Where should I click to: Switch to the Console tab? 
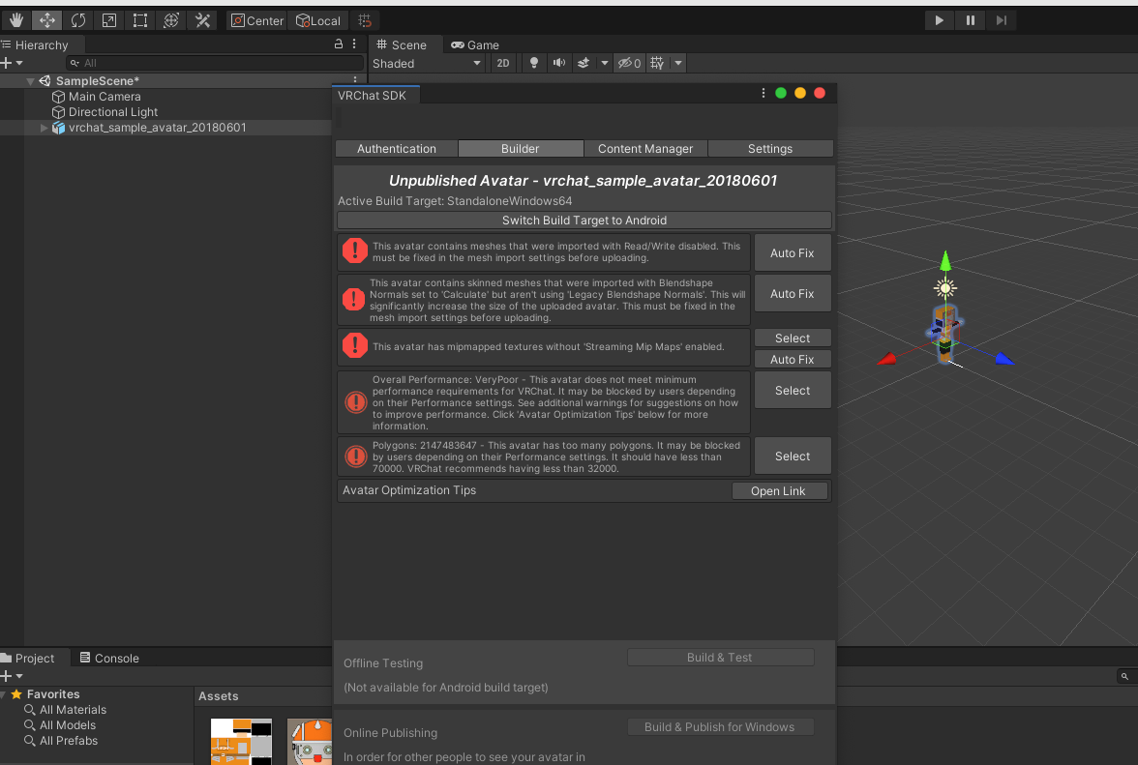click(108, 659)
